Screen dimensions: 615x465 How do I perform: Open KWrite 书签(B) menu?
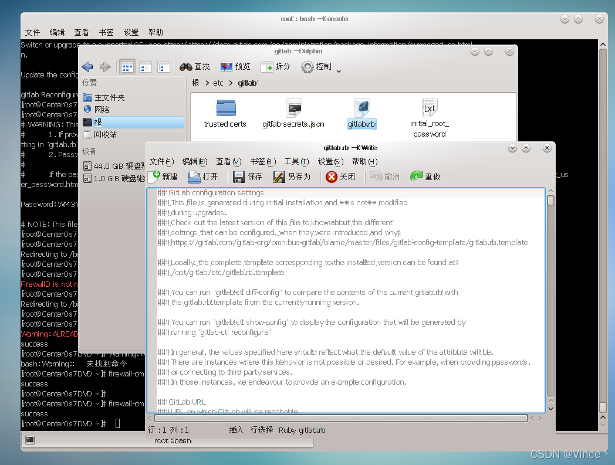pyautogui.click(x=263, y=161)
